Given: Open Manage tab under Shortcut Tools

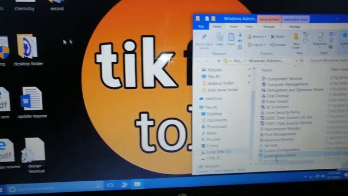Looking at the screenshot, I should coord(269,27).
